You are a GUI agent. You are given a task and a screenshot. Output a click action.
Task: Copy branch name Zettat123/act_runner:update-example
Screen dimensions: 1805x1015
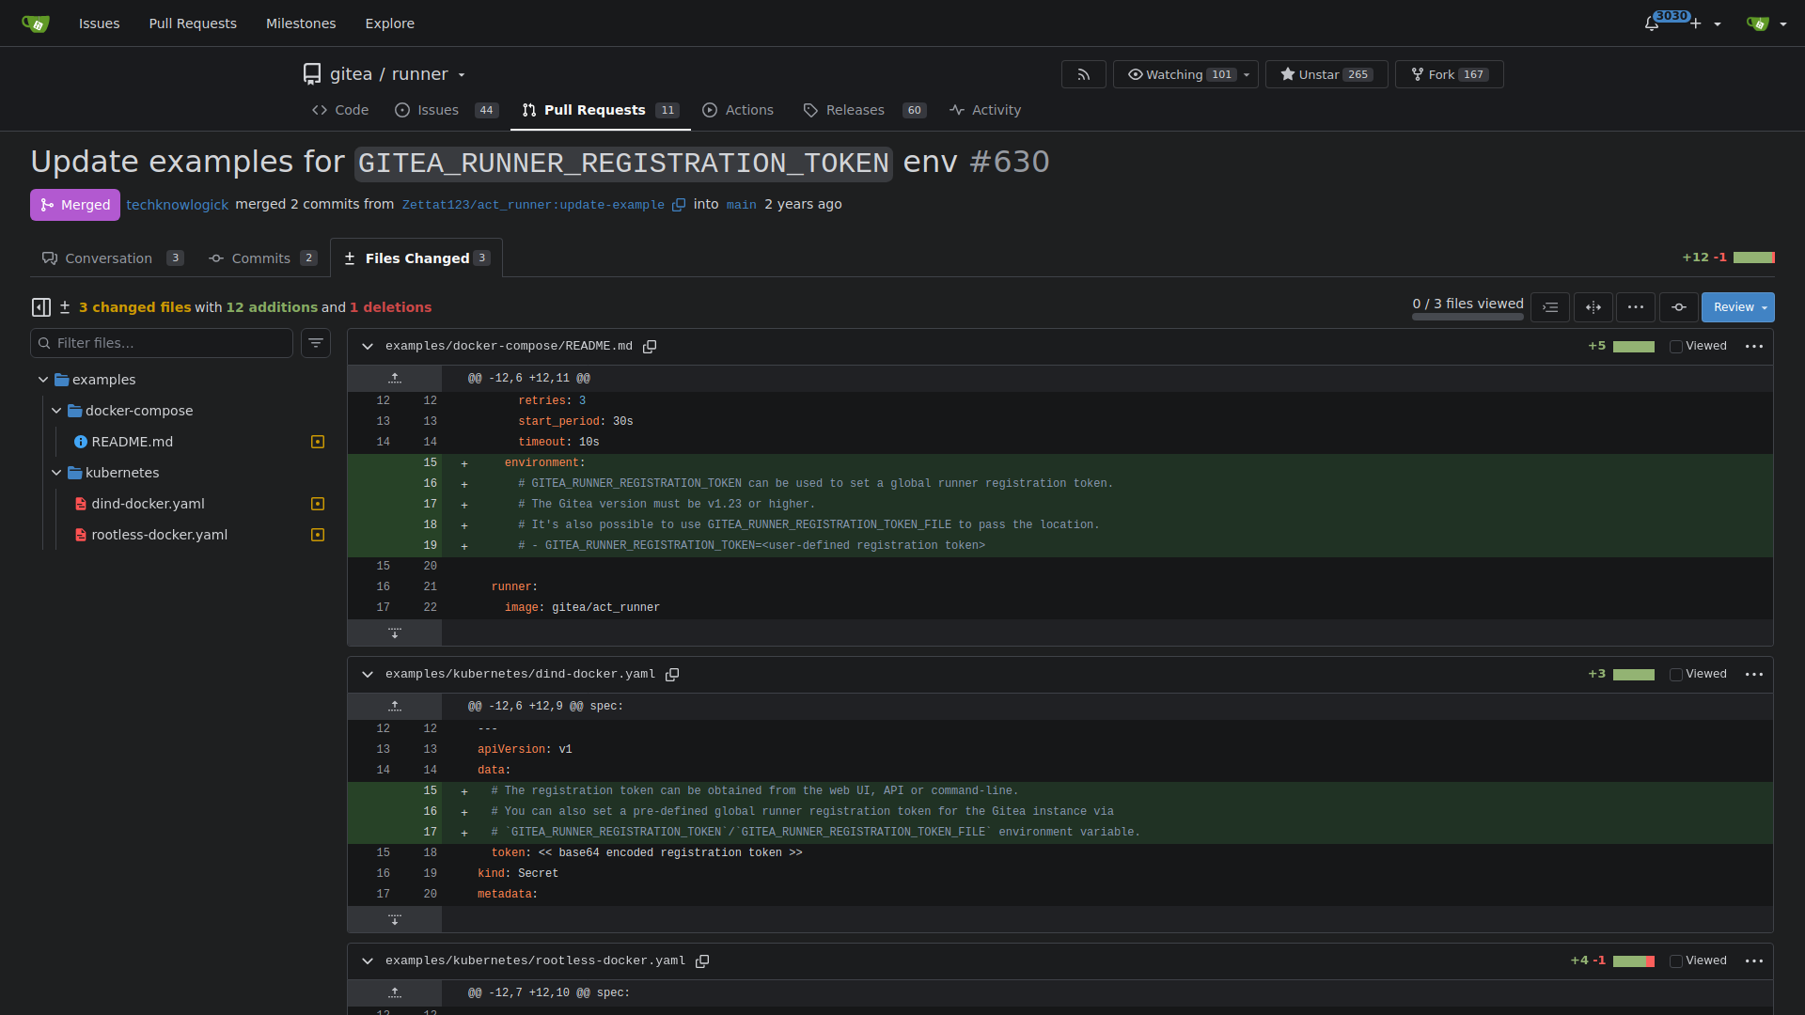click(x=679, y=205)
